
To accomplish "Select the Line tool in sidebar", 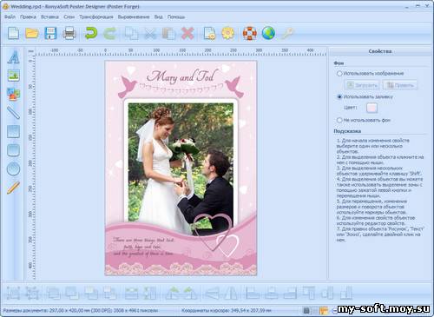I will click(13, 113).
